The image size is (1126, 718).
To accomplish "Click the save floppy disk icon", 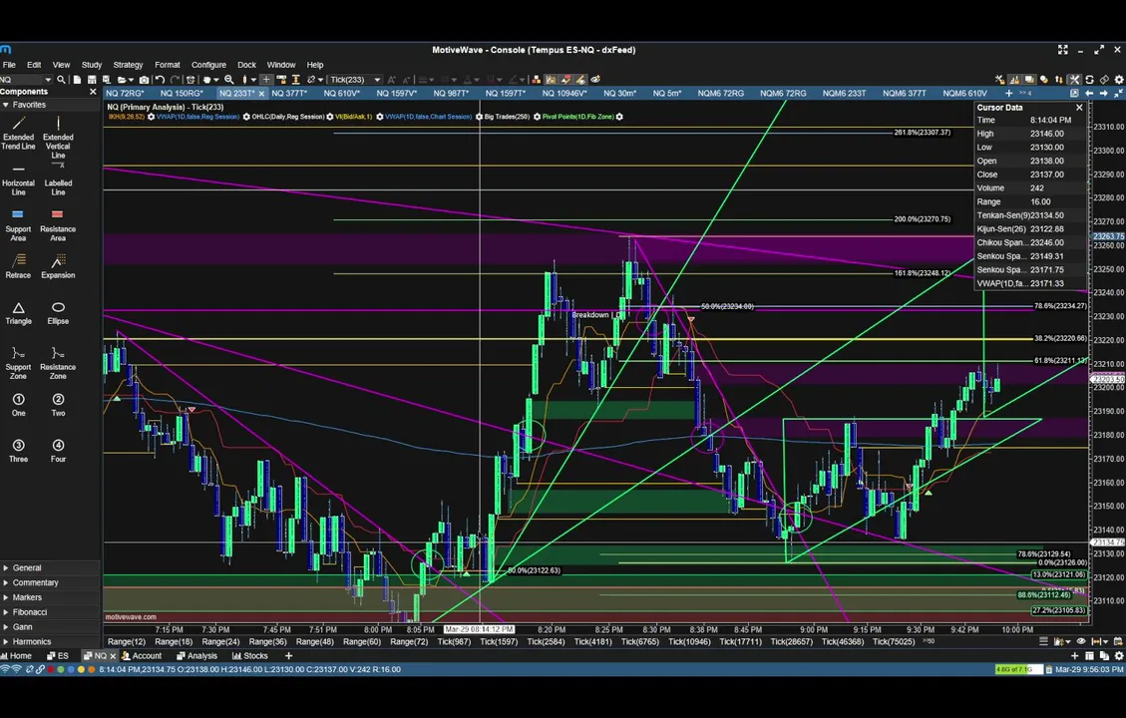I will pyautogui.click(x=92, y=80).
